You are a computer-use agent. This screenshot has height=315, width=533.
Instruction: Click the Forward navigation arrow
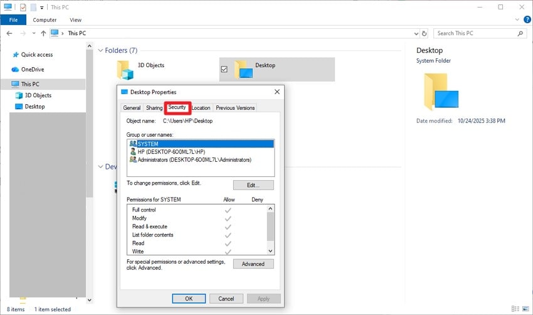coord(23,33)
